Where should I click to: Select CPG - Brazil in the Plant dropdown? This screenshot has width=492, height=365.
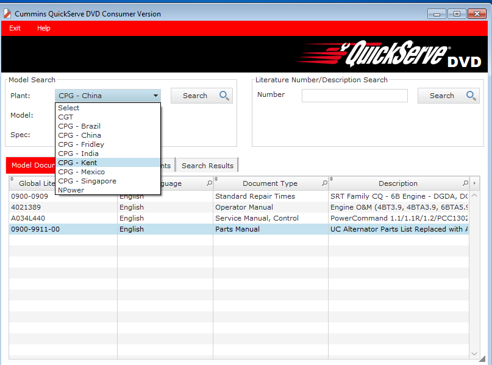[79, 126]
